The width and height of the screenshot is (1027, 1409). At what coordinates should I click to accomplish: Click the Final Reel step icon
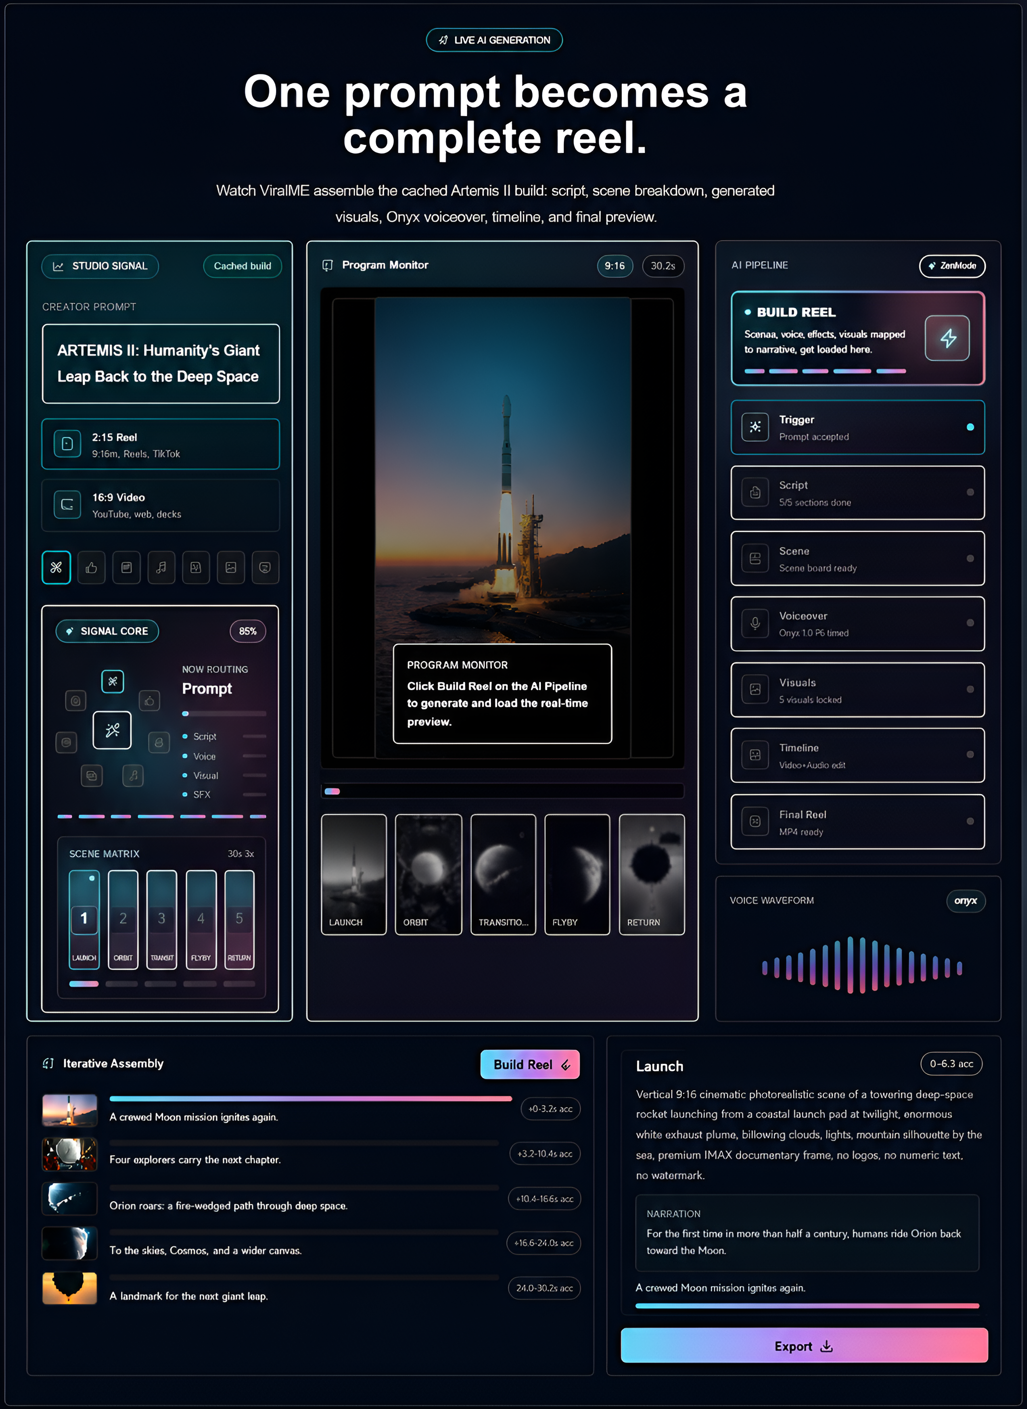pos(755,822)
